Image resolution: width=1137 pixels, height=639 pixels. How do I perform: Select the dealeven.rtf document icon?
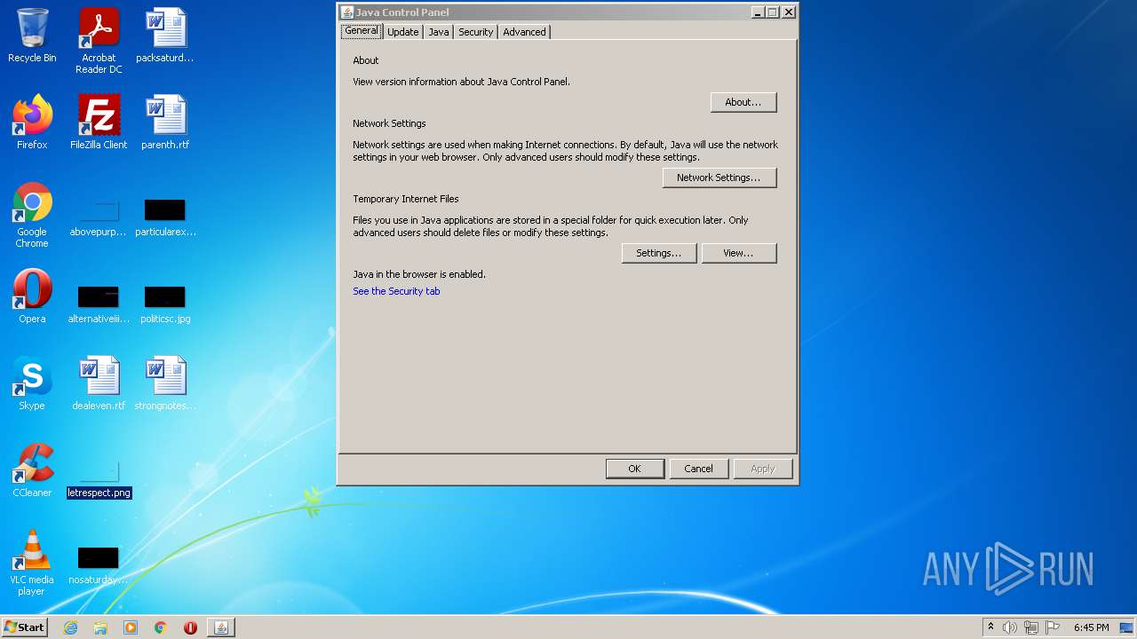click(99, 383)
